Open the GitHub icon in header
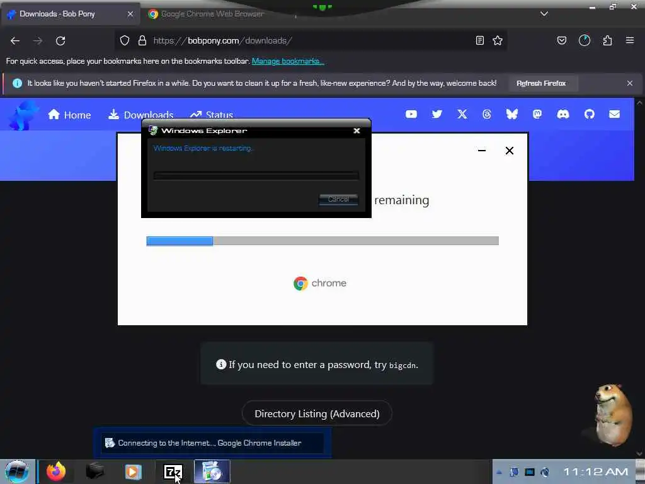645x484 pixels. 590,114
